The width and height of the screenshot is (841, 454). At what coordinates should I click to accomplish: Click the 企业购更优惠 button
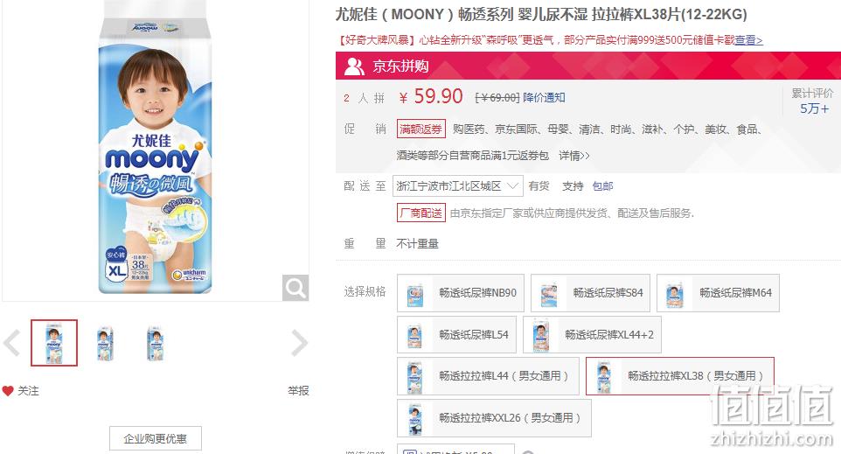pos(156,438)
